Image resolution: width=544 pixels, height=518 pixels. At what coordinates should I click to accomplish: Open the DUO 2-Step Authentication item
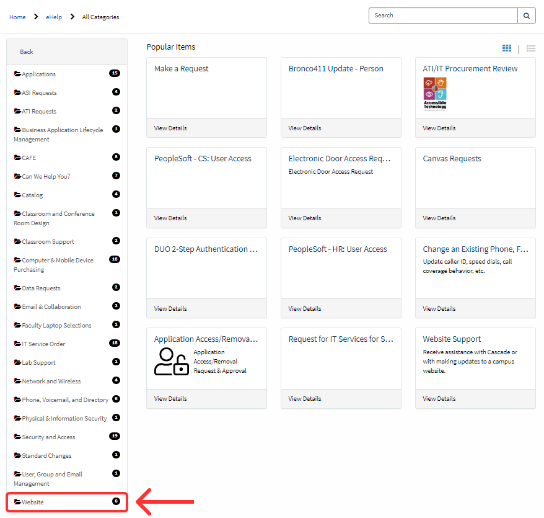click(x=206, y=249)
